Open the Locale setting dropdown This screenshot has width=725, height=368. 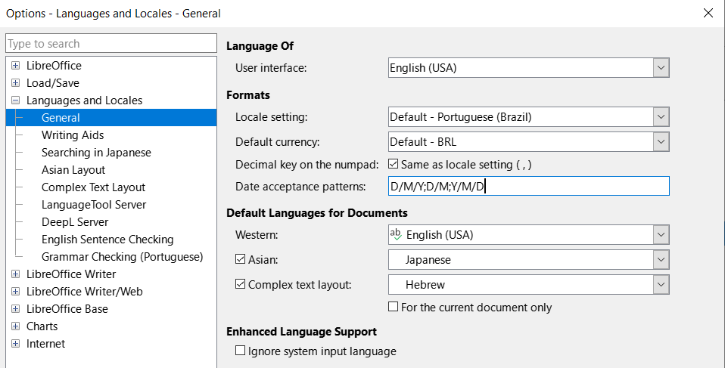pos(661,117)
